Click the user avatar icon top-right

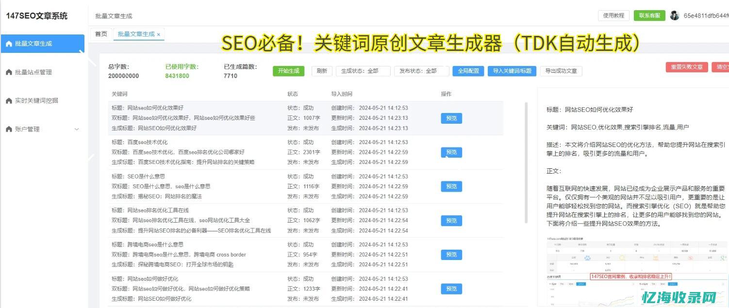coord(675,15)
